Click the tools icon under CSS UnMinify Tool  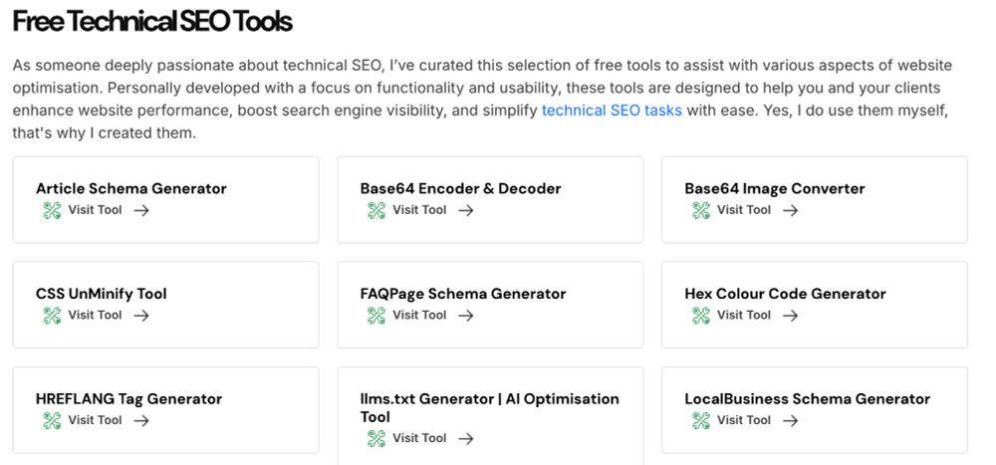click(52, 315)
